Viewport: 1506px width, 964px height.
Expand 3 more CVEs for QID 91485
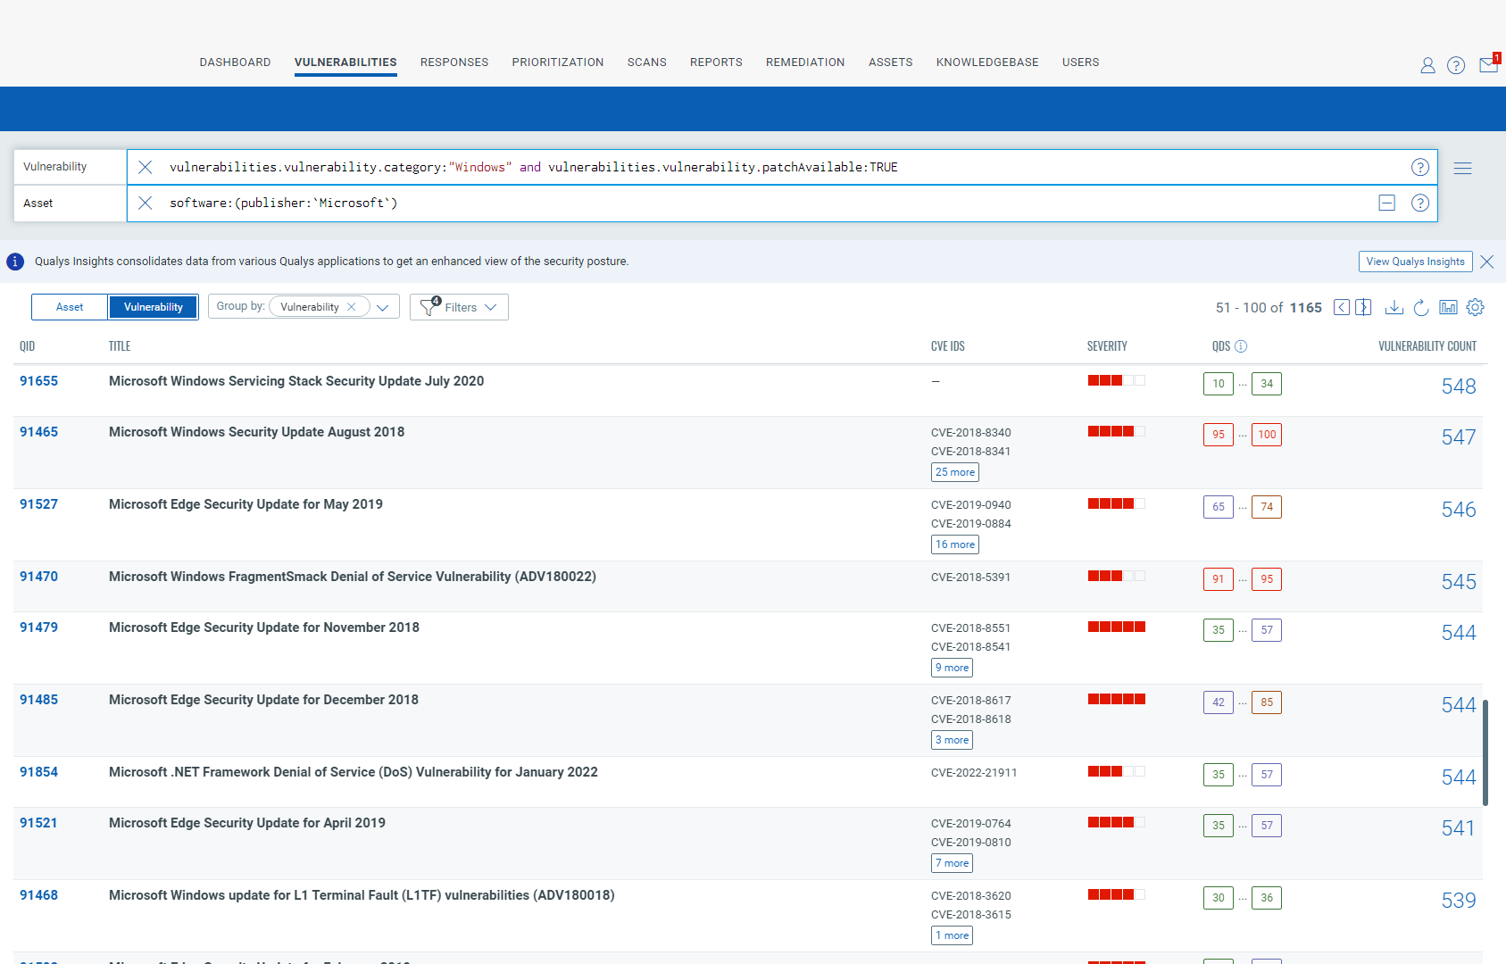(x=952, y=740)
